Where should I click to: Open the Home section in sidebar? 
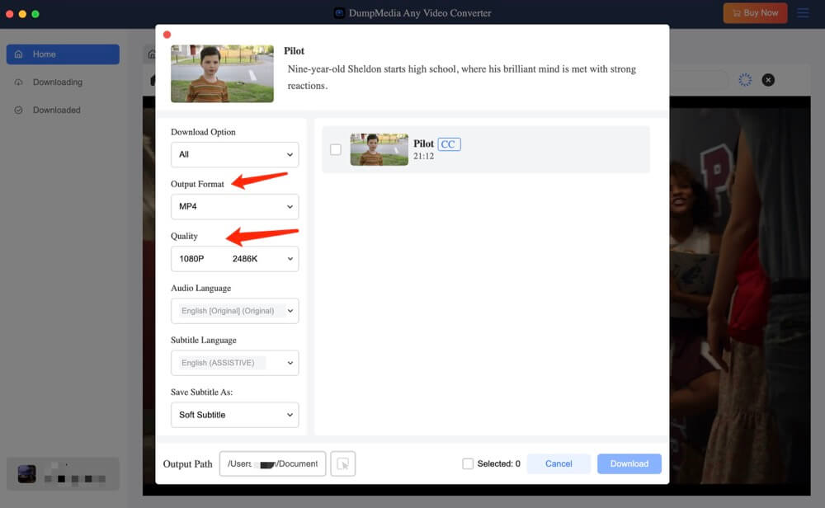[63, 54]
